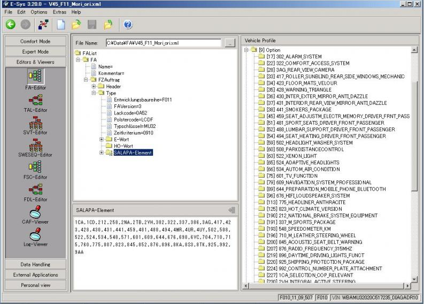Viewport: 424px width, 304px height.
Task: Expand the SALAPA-Element tree node
Action: tap(102, 153)
